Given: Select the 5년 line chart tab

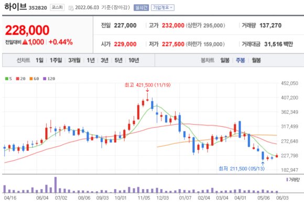Looking at the screenshot, I should point(118,60).
